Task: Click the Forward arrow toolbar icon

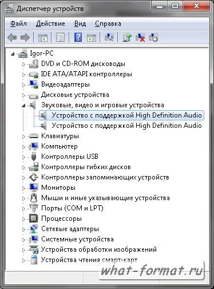Action: pos(25,37)
